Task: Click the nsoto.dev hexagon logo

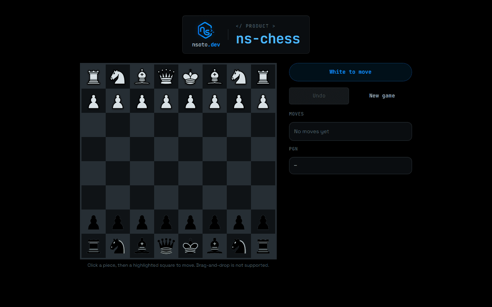Action: tap(206, 30)
